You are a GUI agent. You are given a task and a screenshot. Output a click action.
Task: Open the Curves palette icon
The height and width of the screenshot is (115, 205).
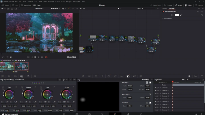click(x=83, y=76)
